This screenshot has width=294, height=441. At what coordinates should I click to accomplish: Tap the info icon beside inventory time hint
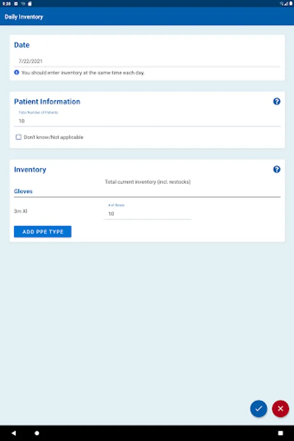17,73
